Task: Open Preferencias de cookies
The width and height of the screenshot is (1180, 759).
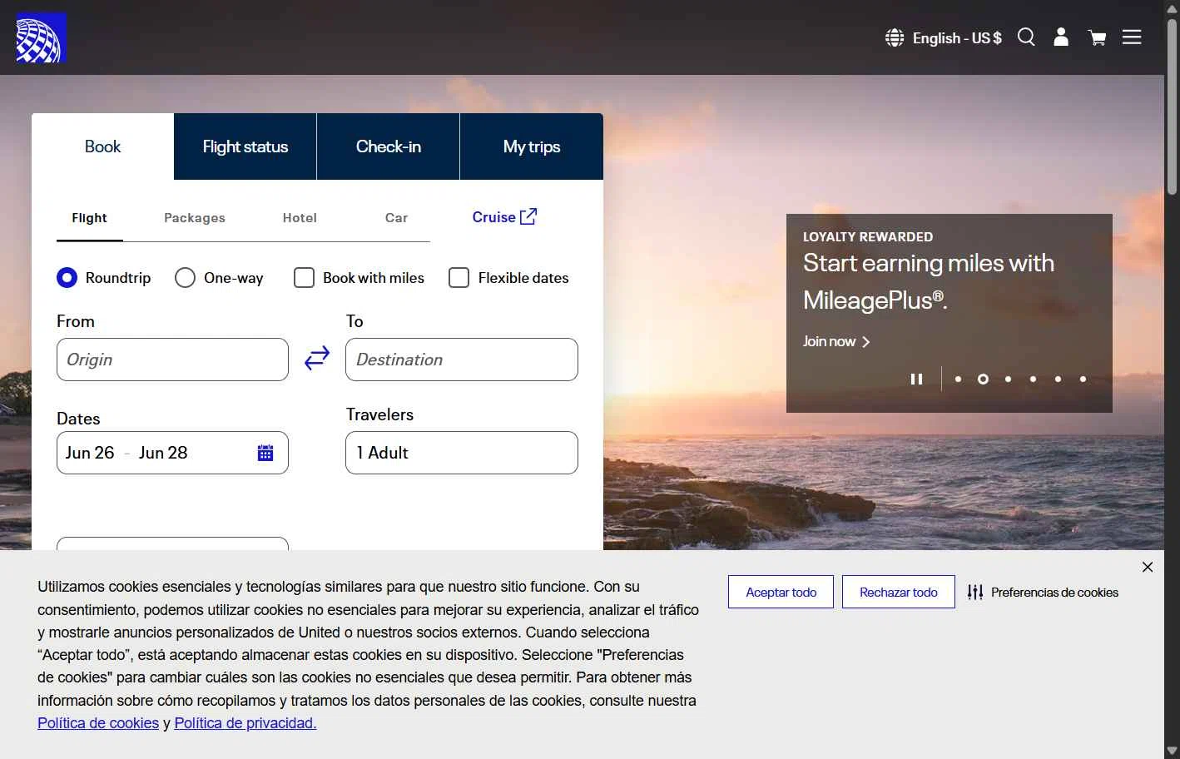Action: [x=1043, y=593]
